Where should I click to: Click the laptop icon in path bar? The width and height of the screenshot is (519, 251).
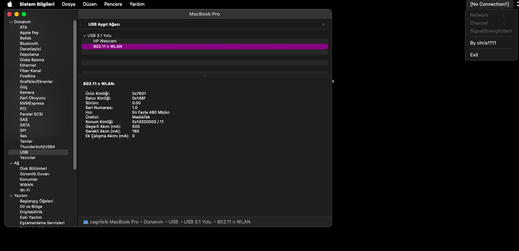86,222
